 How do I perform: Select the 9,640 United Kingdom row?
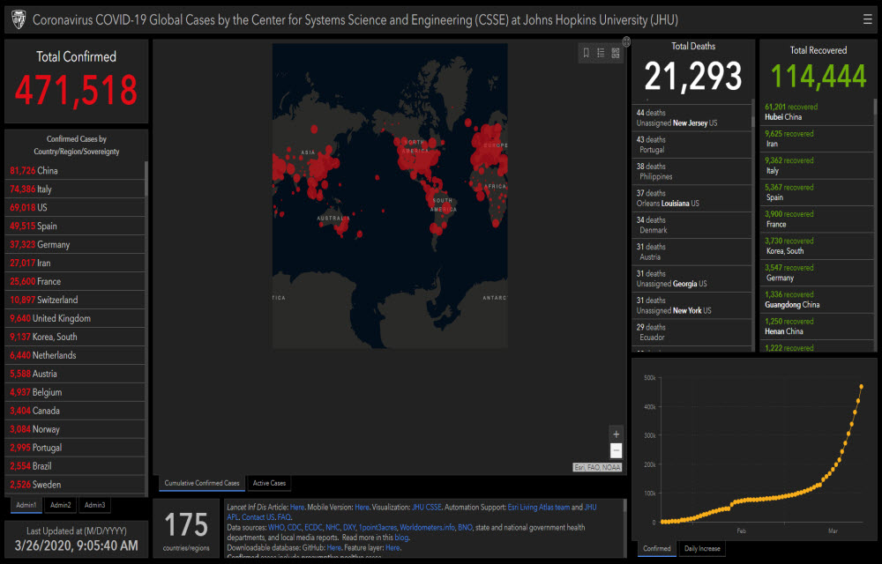(x=75, y=318)
